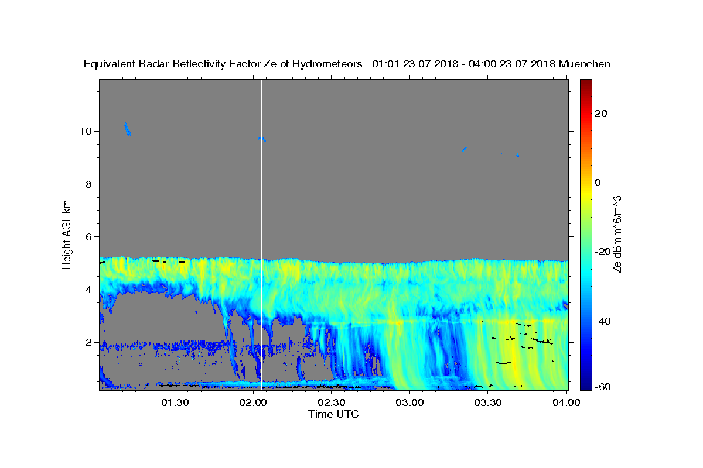This screenshot has width=703, height=468.
Task: Click the colorbar label '-60'
Action: (603, 387)
